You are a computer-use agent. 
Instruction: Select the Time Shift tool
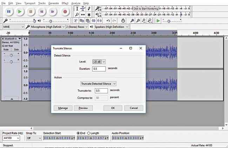pos(83,14)
